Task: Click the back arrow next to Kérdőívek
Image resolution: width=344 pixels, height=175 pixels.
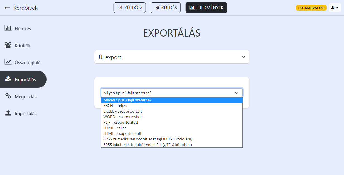Action: [7, 8]
